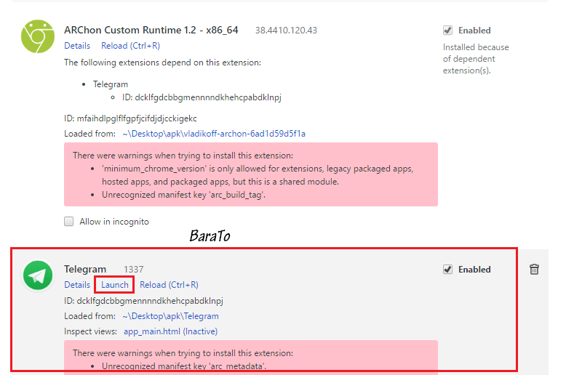This screenshot has width=566, height=375.
Task: Inspect app_main.html (Inactive) view
Action: pos(170,331)
